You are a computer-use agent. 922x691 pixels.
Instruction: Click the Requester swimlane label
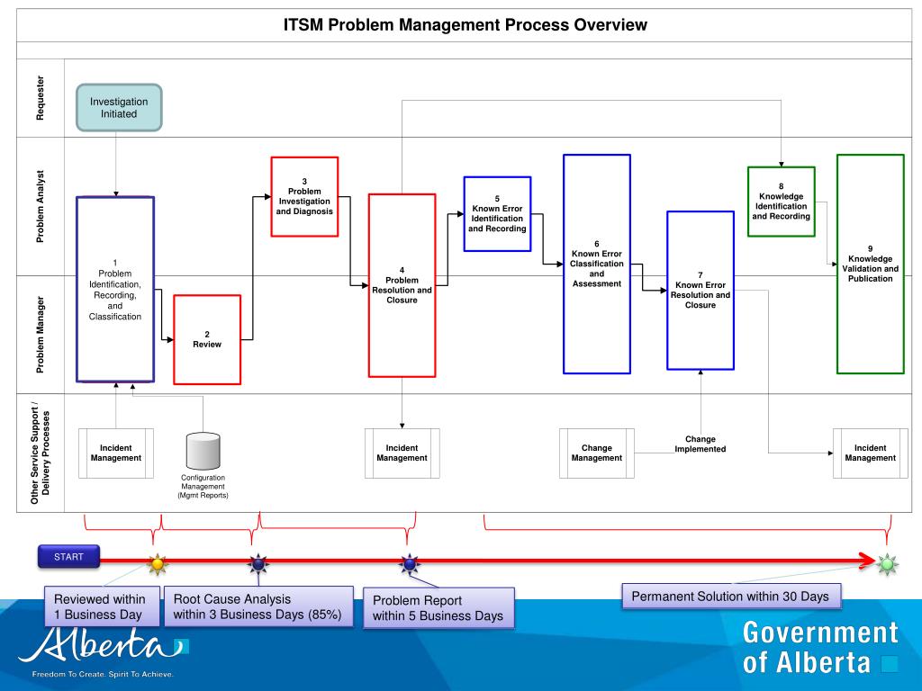pos(40,98)
